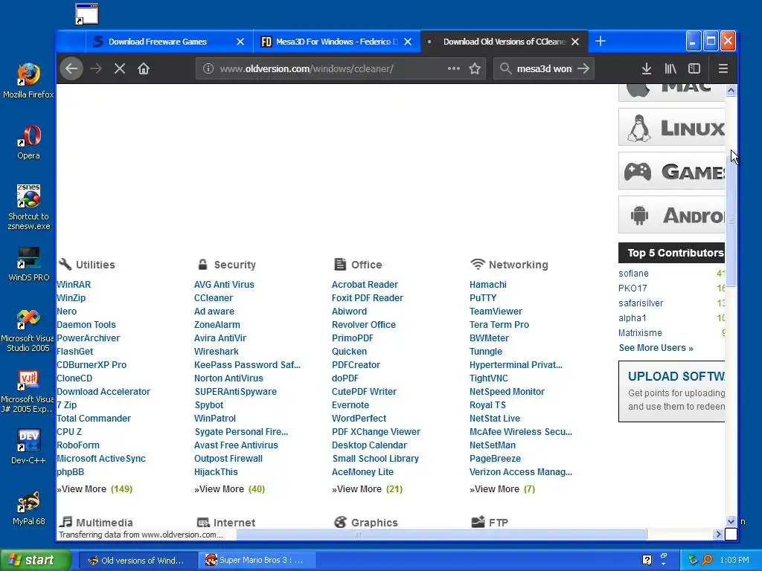This screenshot has width=762, height=571.
Task: Switch to Old versions of Windows taskbar item
Action: pos(138,561)
